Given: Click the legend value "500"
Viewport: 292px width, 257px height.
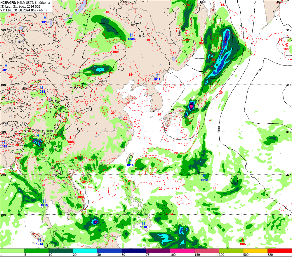Looking at the screenshot, I should click(246, 255).
